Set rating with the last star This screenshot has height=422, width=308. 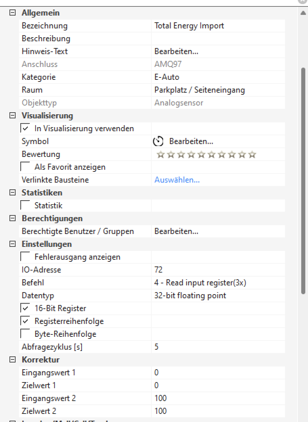click(252, 155)
